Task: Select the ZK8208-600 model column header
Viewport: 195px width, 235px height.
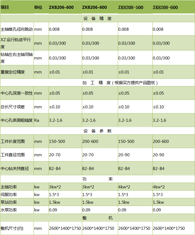Action: point(165,7)
